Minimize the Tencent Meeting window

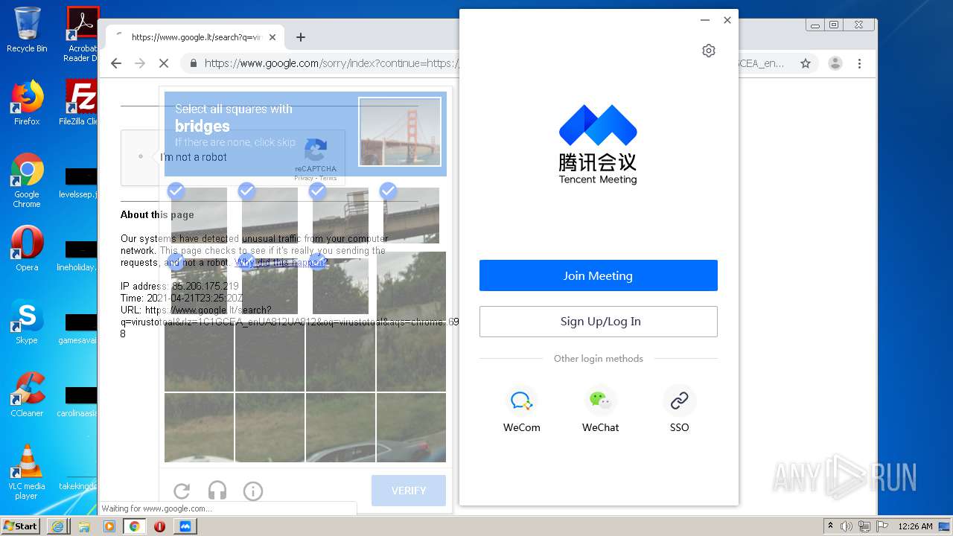[704, 20]
